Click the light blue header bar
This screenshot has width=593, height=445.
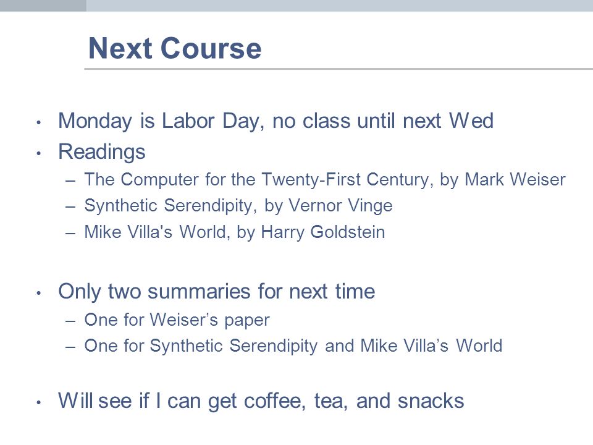340,6
